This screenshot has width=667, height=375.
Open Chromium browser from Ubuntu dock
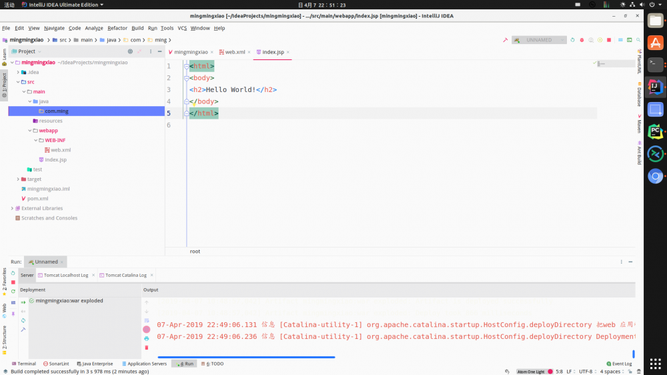point(655,176)
